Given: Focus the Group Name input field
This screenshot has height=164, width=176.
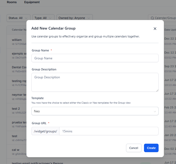Looking at the screenshot, I should coord(95,58).
